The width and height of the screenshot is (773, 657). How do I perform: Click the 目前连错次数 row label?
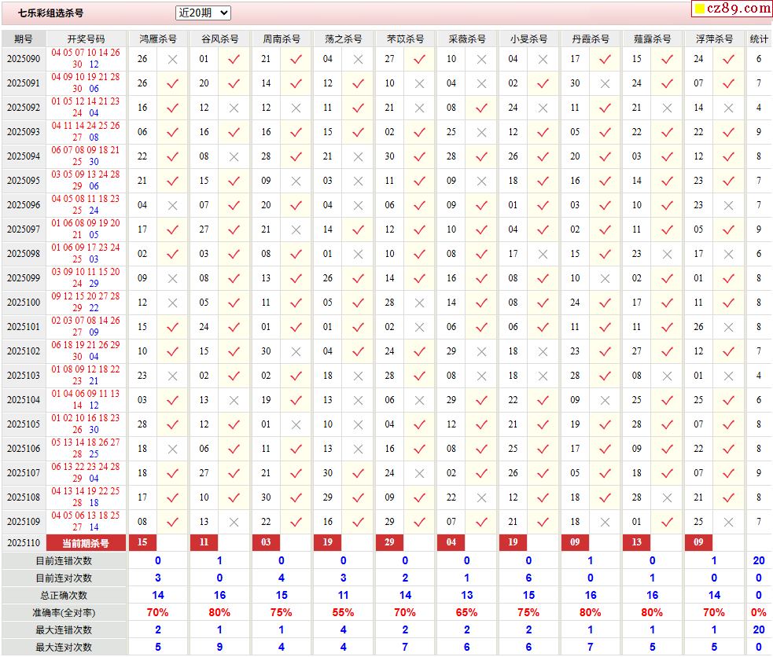point(64,561)
